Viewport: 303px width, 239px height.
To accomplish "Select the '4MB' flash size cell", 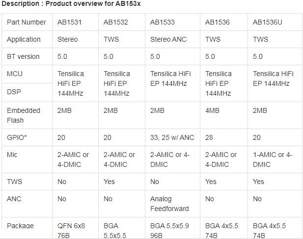I will 212,110.
